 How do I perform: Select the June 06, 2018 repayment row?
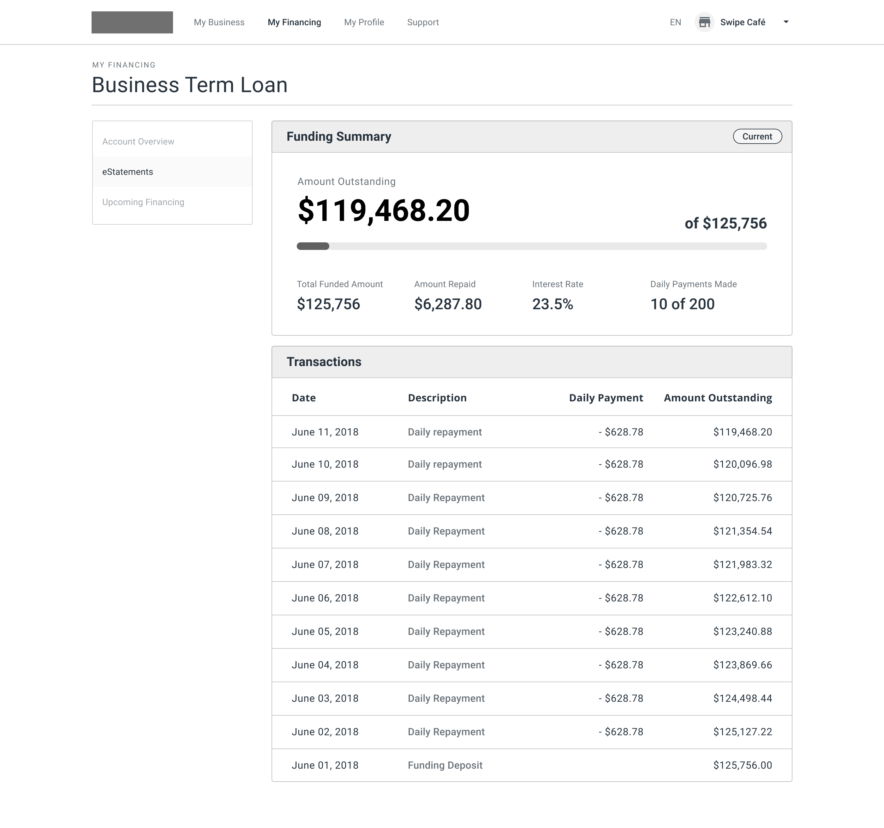(x=531, y=598)
